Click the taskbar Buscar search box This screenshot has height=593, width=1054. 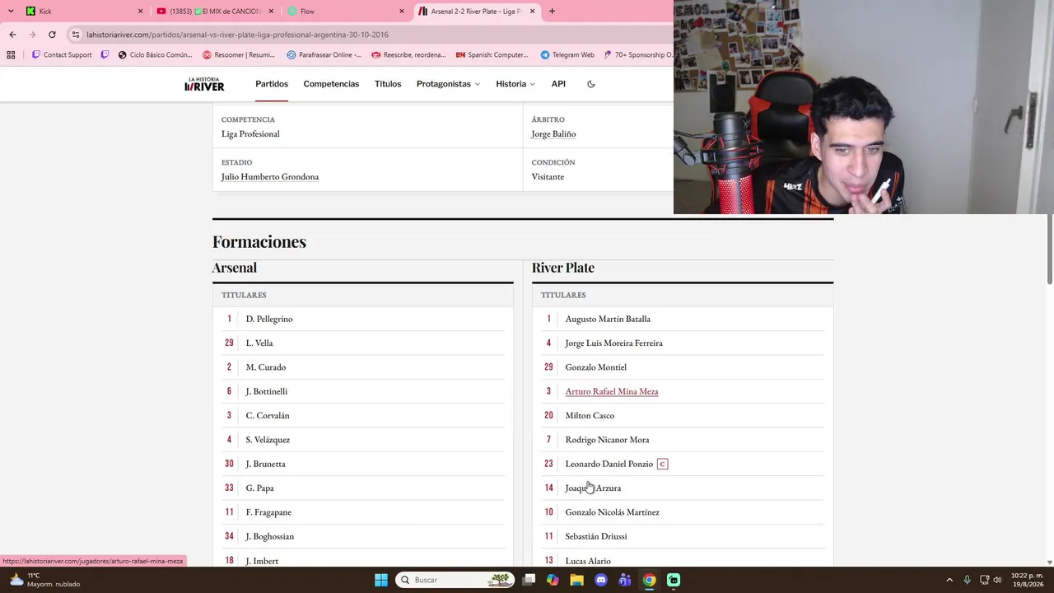click(x=455, y=580)
